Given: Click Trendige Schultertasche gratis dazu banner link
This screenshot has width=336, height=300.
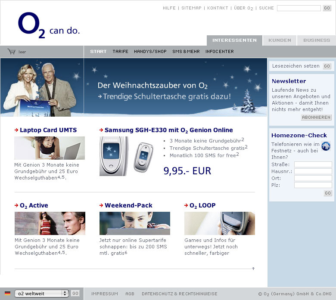Looking at the screenshot, I should [x=165, y=96].
